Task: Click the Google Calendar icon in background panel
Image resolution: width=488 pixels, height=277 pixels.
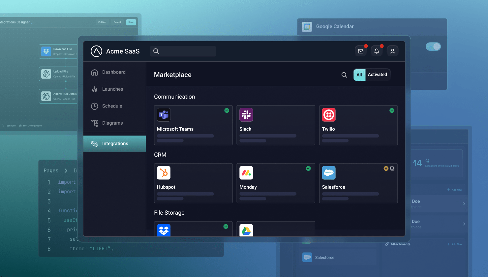Action: [307, 27]
